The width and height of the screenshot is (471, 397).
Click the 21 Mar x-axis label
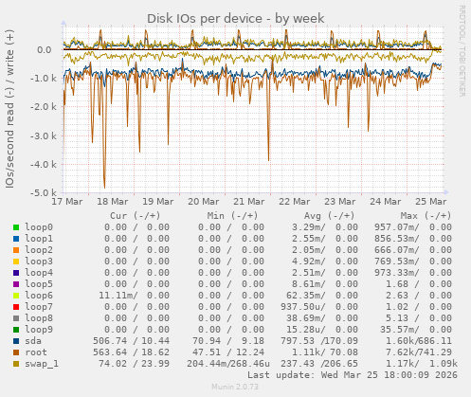(x=249, y=202)
